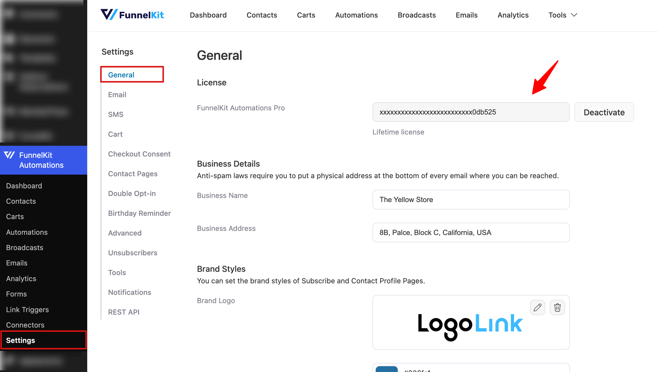658x372 pixels.
Task: Open Connectors from the sidebar
Action: click(x=25, y=325)
